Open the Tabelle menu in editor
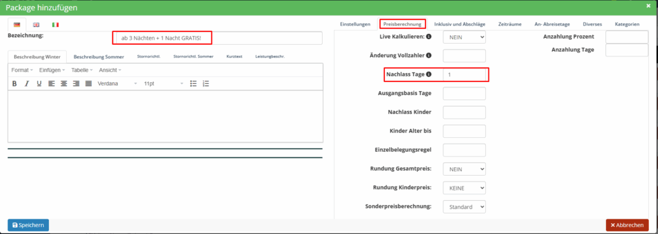The width and height of the screenshot is (658, 234). click(82, 70)
